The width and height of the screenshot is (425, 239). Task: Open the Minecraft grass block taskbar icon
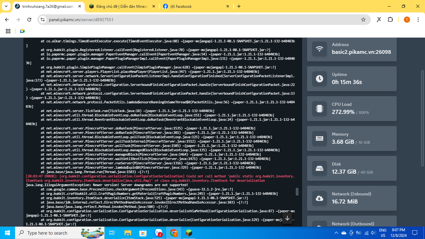point(189,233)
